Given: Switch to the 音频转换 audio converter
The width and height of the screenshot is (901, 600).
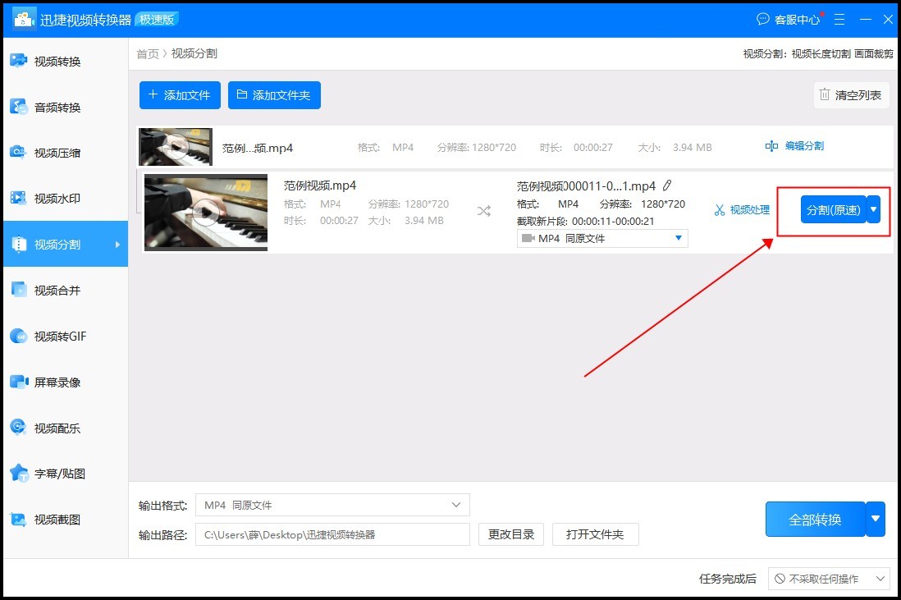Looking at the screenshot, I should point(49,106).
